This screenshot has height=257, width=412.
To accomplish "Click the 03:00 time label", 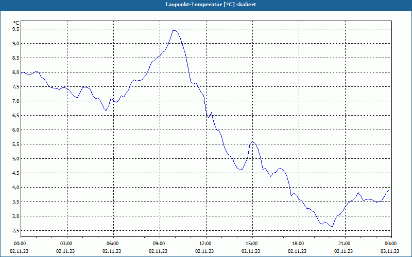I will [67, 244].
